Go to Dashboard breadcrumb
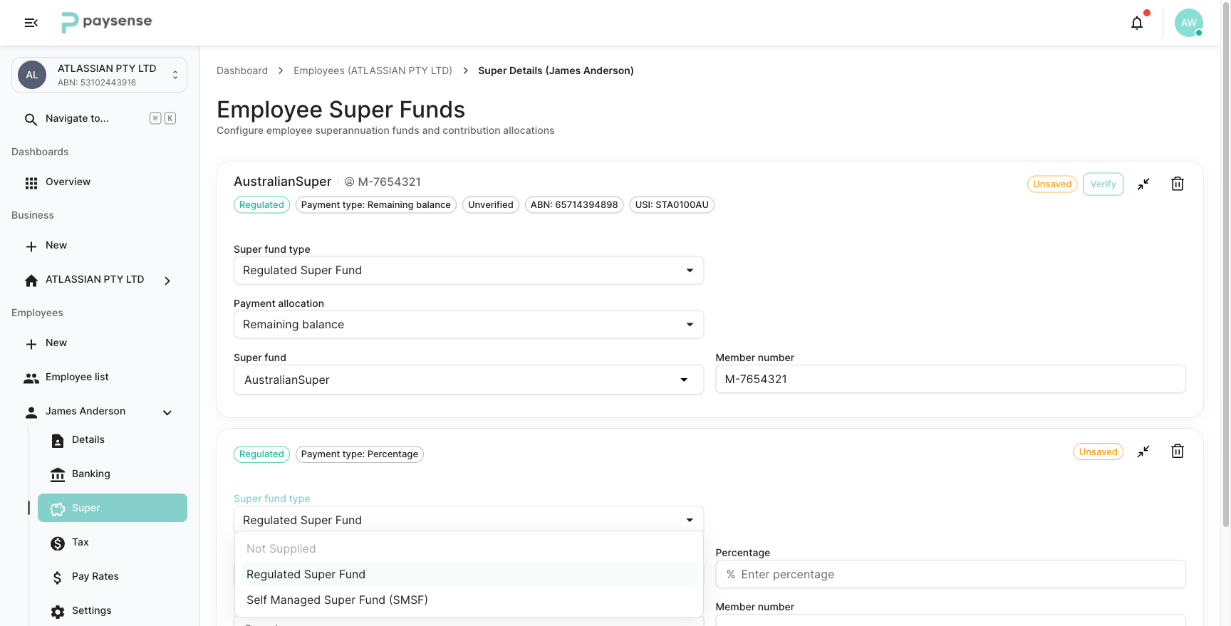This screenshot has width=1231, height=626. click(242, 71)
